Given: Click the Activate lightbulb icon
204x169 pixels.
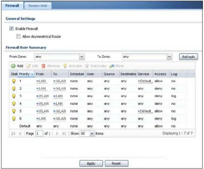Looking at the screenshot, I should click(65, 66).
